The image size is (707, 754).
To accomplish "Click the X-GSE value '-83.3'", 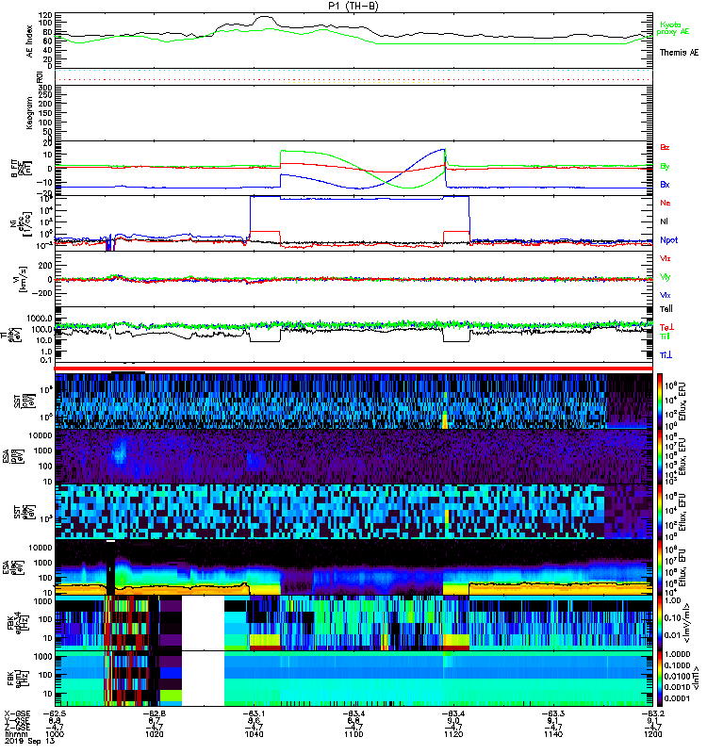I will (553, 713).
